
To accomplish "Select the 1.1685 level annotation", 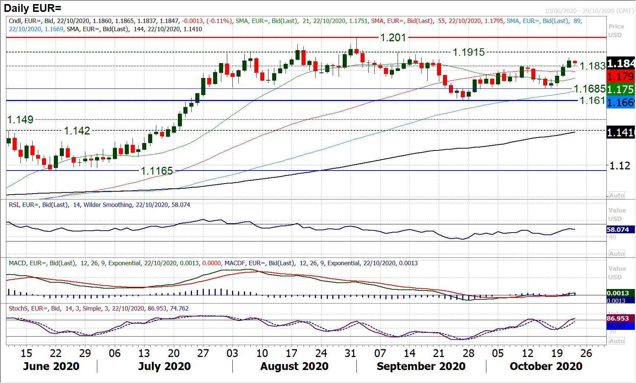I will (590, 89).
